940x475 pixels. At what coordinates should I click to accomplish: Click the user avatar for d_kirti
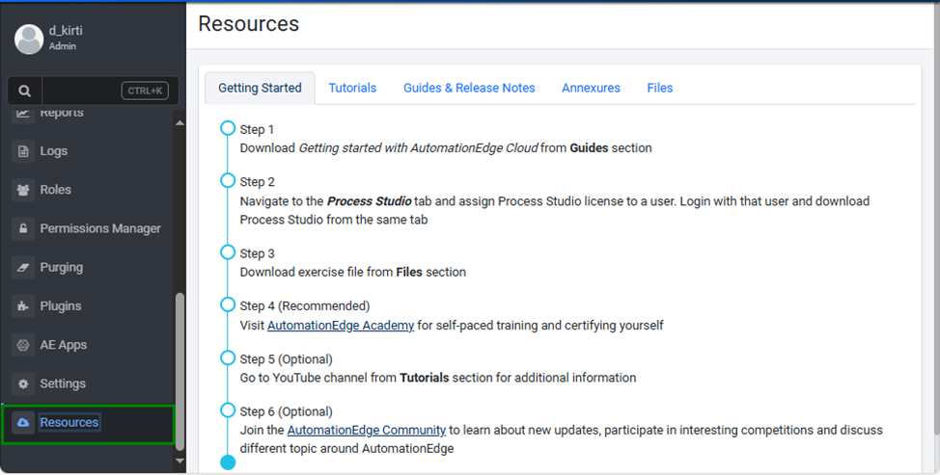click(29, 39)
